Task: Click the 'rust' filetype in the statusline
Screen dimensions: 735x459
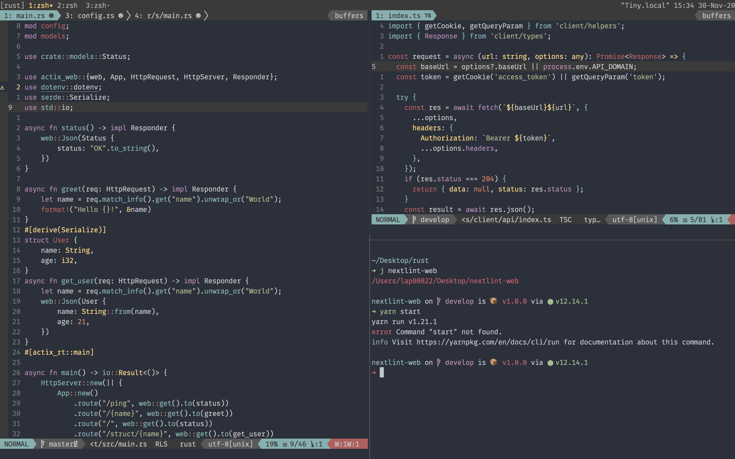Action: coord(188,444)
